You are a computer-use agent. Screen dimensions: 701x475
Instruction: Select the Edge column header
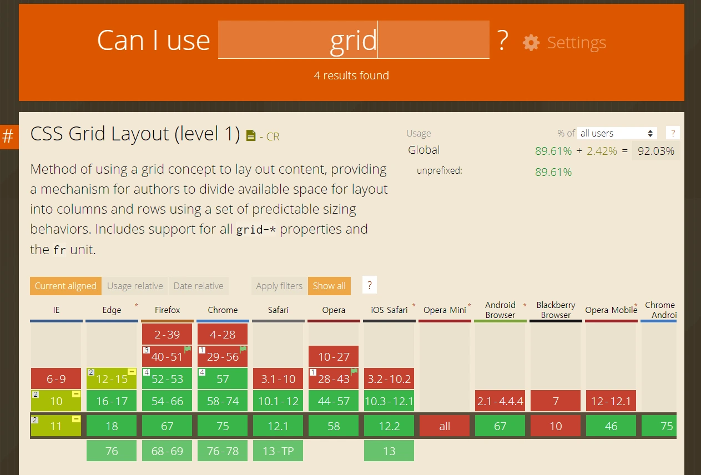(112, 310)
